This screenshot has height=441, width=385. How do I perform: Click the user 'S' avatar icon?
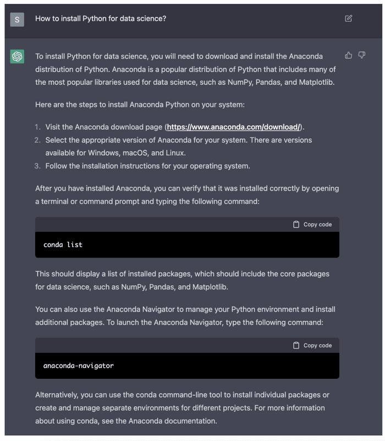tap(17, 18)
